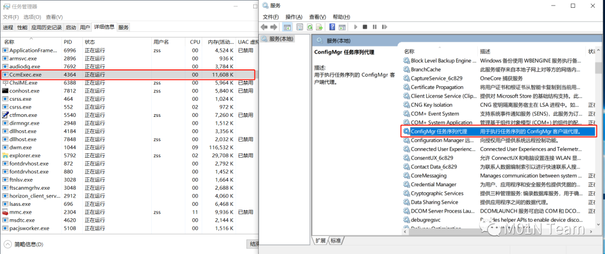Click the ctfmon.exe pen icon

point(6,115)
